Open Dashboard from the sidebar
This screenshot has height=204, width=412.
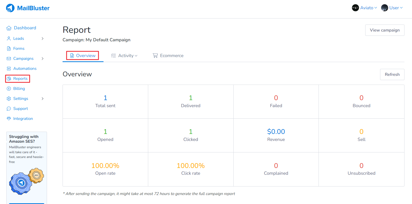[x=21, y=28]
